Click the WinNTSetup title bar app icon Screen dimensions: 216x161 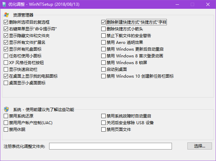click(4, 4)
